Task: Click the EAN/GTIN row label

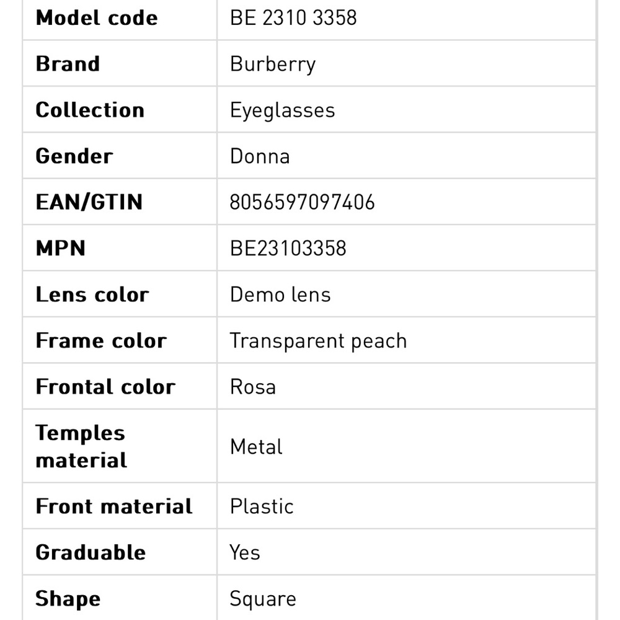Action: click(x=89, y=203)
